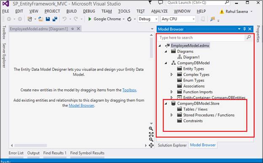Open the Output tab
The width and height of the screenshot is (263, 163).
[x=33, y=153]
